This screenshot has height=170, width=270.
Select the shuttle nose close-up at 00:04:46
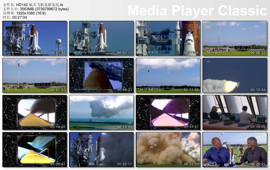tap(168, 38)
